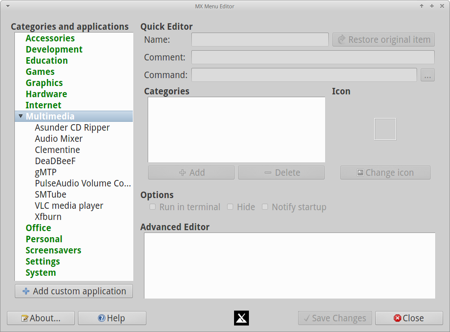Select the Internet category

(43, 105)
